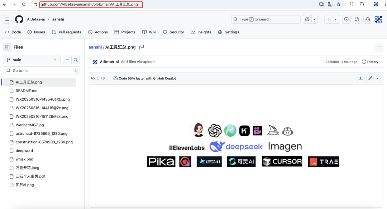
Task: Focus the Type to search field
Action: point(266,19)
